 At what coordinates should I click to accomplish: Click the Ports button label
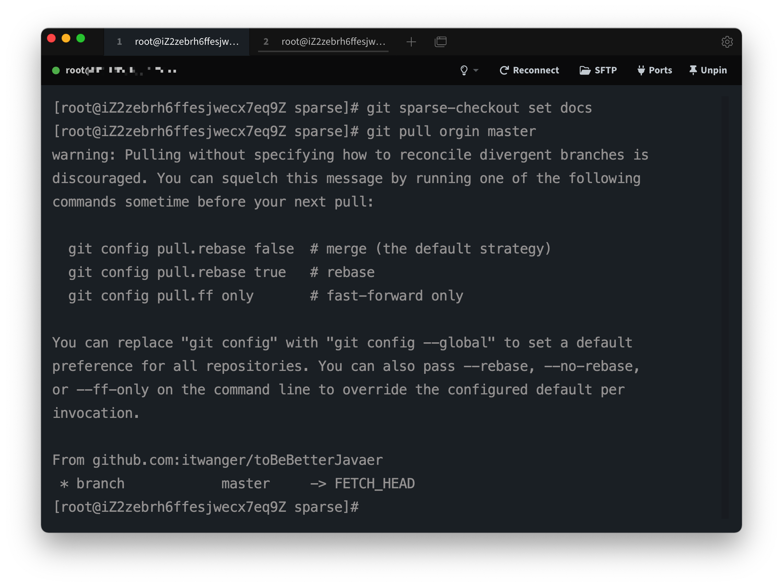(660, 70)
